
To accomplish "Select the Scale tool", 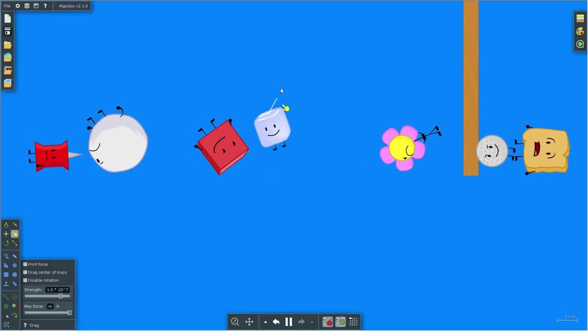I will pos(15,243).
